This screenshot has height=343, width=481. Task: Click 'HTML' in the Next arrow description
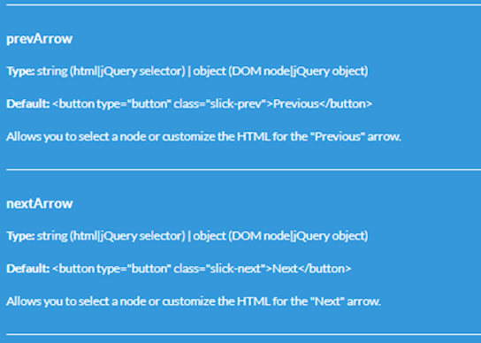tap(254, 301)
